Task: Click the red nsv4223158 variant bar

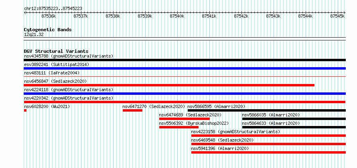Action: click(x=268, y=136)
